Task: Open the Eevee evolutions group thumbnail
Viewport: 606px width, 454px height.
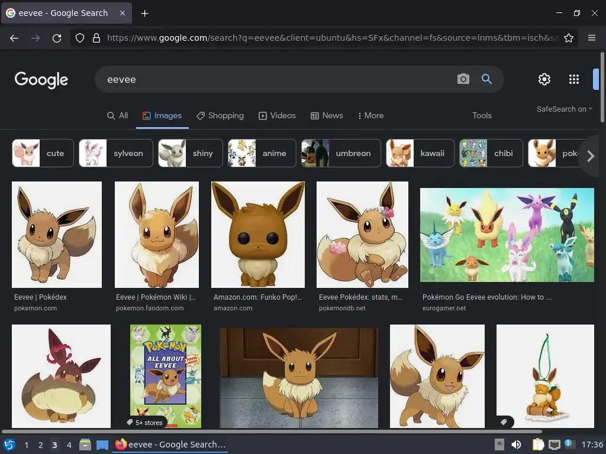Action: [507, 235]
